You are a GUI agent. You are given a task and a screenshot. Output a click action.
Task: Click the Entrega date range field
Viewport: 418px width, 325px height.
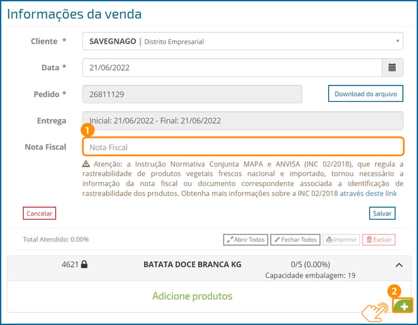click(243, 120)
